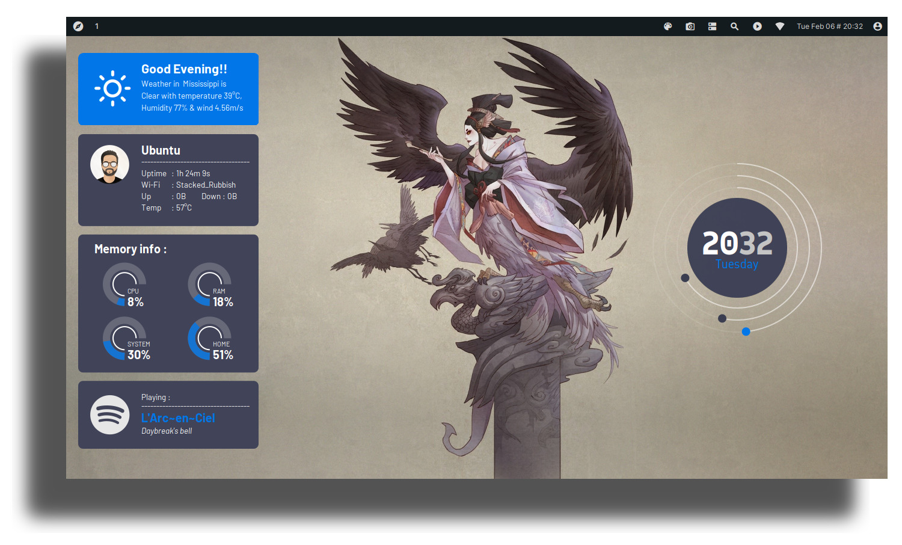Click the search magnifier icon
The width and height of the screenshot is (902, 545).
pos(734,26)
